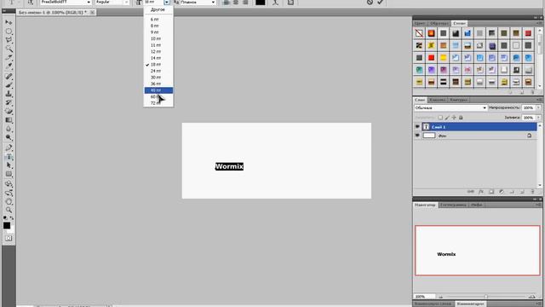Switch to the Контуры tab
Screen dimensions: 545x307
458,100
